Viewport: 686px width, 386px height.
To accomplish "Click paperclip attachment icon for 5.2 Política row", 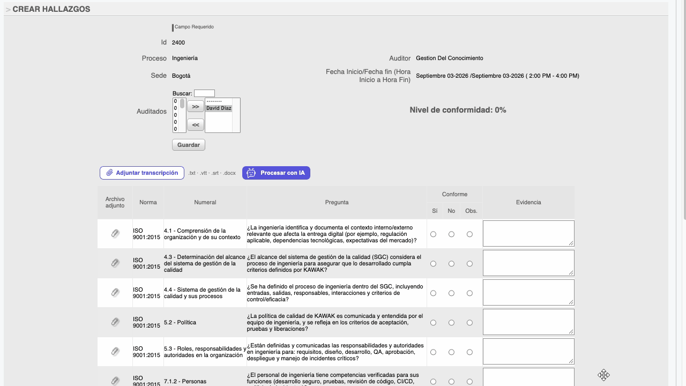I will (115, 322).
